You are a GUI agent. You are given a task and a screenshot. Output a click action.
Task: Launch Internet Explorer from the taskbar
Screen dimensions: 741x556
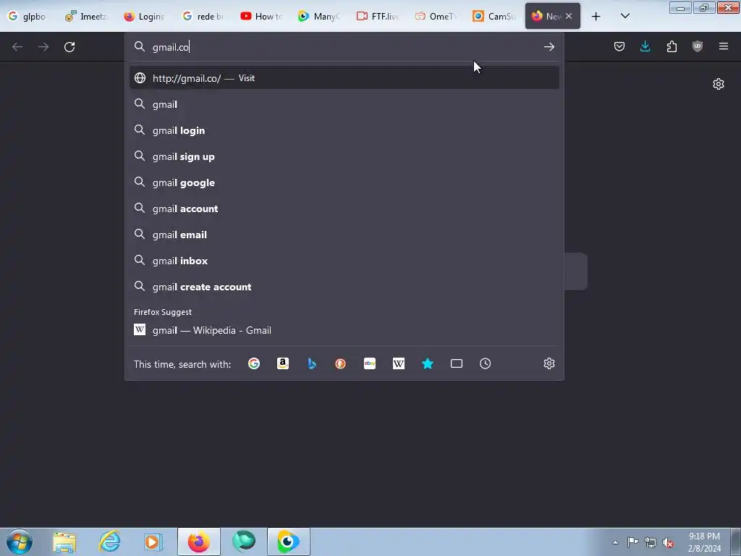[x=110, y=542]
